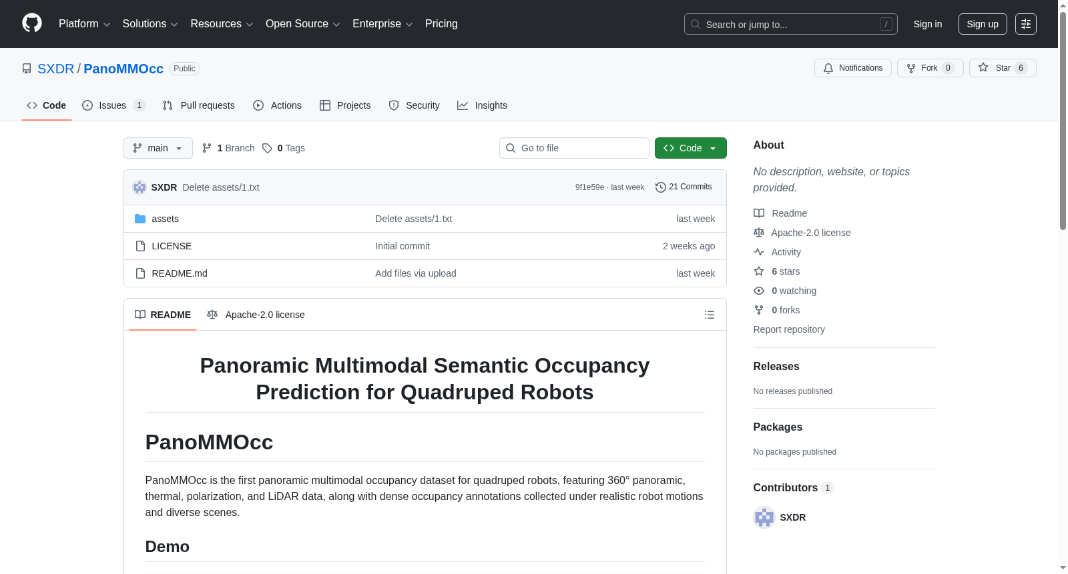Screen dimensions: 1068x574
Task: Click the Sign in link
Action: (928, 24)
